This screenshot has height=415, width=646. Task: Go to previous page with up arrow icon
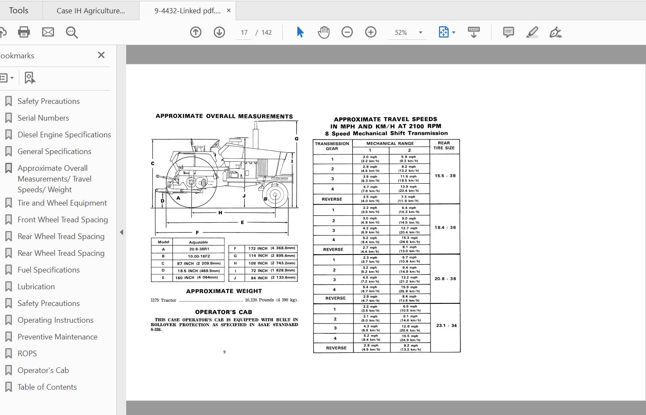(195, 32)
